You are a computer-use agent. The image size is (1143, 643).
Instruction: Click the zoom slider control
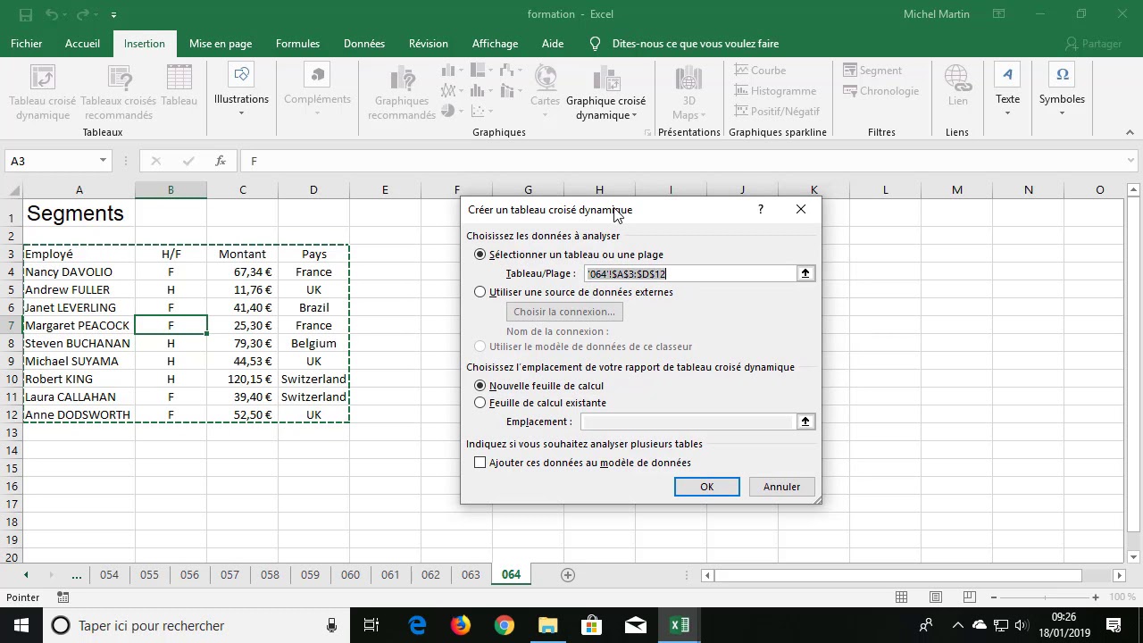point(1044,597)
